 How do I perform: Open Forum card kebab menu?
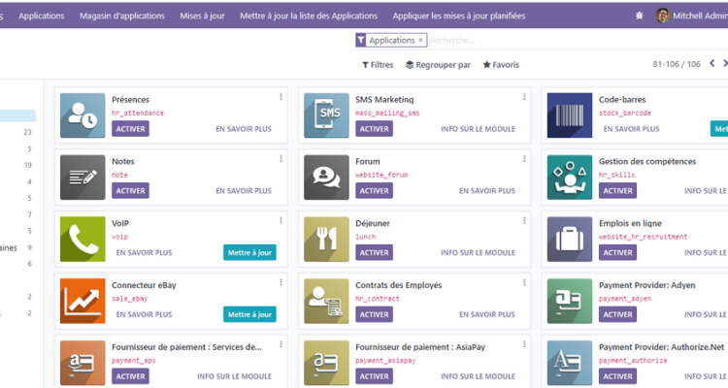tap(524, 159)
